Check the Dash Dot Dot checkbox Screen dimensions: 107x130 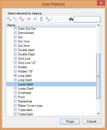coord(15,29)
